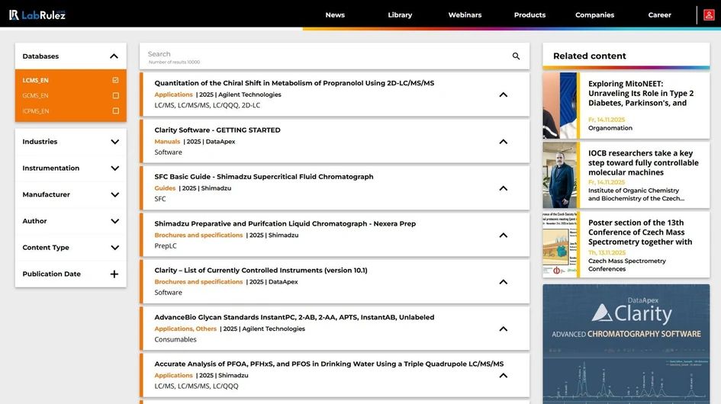Screen dimensions: 721x404
Task: Collapse the Databases filter section
Action: pos(114,56)
